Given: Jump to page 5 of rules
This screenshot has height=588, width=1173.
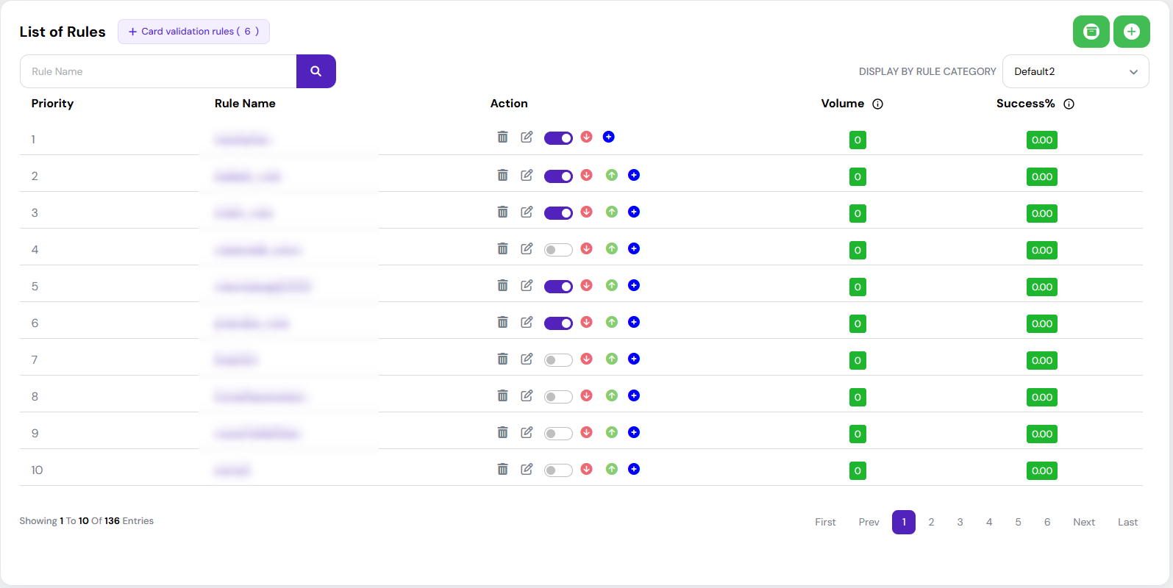Looking at the screenshot, I should pos(1018,522).
